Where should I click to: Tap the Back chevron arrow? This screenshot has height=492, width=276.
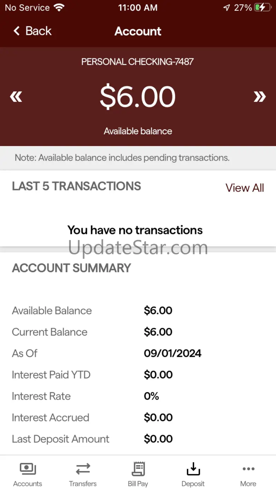(x=16, y=31)
